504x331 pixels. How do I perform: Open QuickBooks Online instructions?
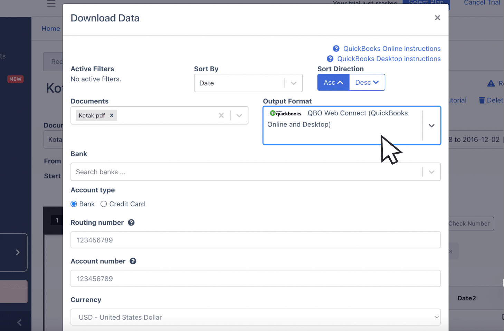[391, 49]
